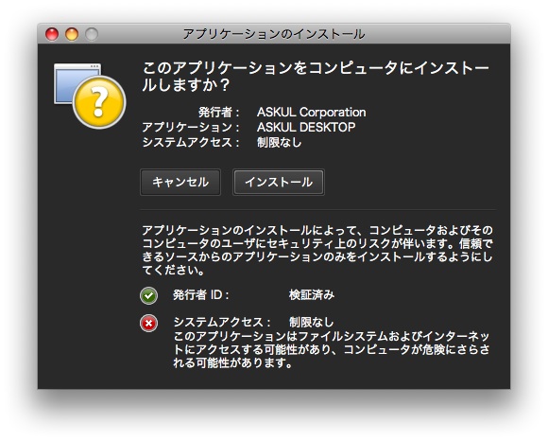The height and width of the screenshot is (441, 548).
Task: Click the アプリケーションのインストール title bar
Action: coord(274,34)
